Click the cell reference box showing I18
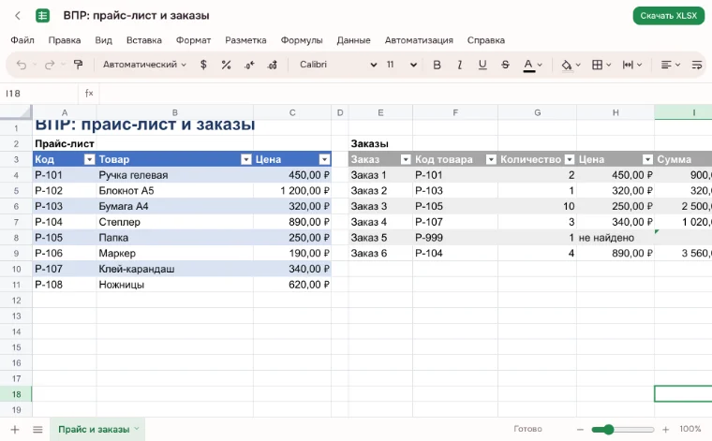Viewport: 712px width, 441px height. click(x=39, y=94)
